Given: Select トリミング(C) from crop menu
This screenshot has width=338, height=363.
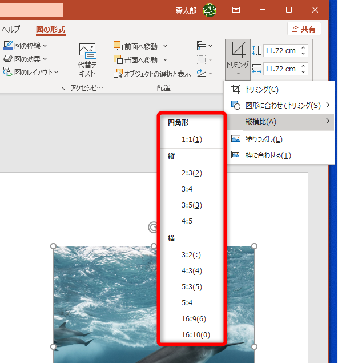Looking at the screenshot, I should point(279,89).
